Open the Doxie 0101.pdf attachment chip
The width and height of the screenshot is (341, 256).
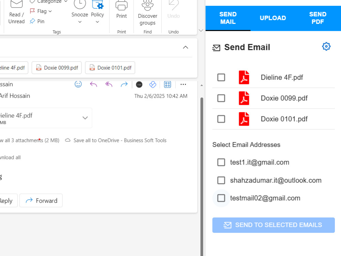(x=110, y=68)
